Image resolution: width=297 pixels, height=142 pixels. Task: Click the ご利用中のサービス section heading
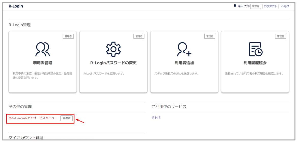[169, 107]
